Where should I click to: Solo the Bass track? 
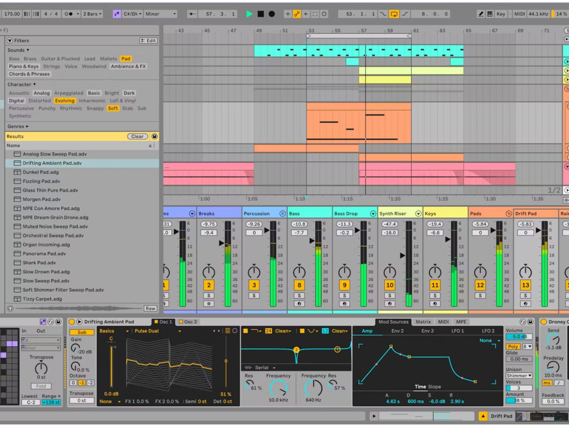pyautogui.click(x=299, y=296)
